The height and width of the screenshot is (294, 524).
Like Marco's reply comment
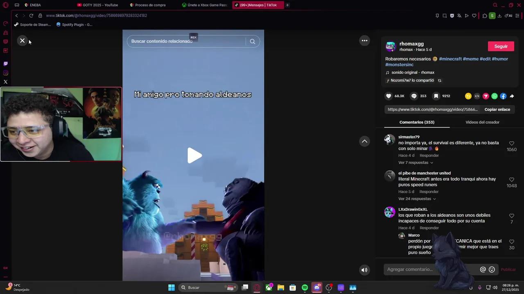[511, 242]
